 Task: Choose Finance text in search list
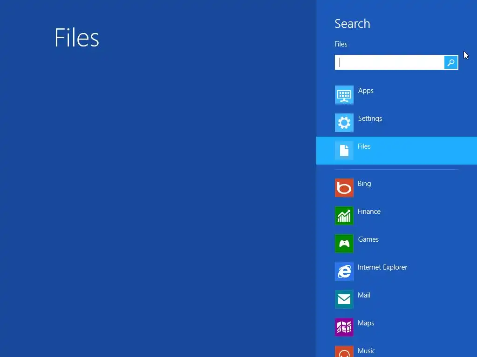[369, 212]
